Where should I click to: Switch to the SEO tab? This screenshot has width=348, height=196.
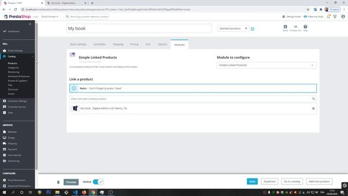click(148, 44)
